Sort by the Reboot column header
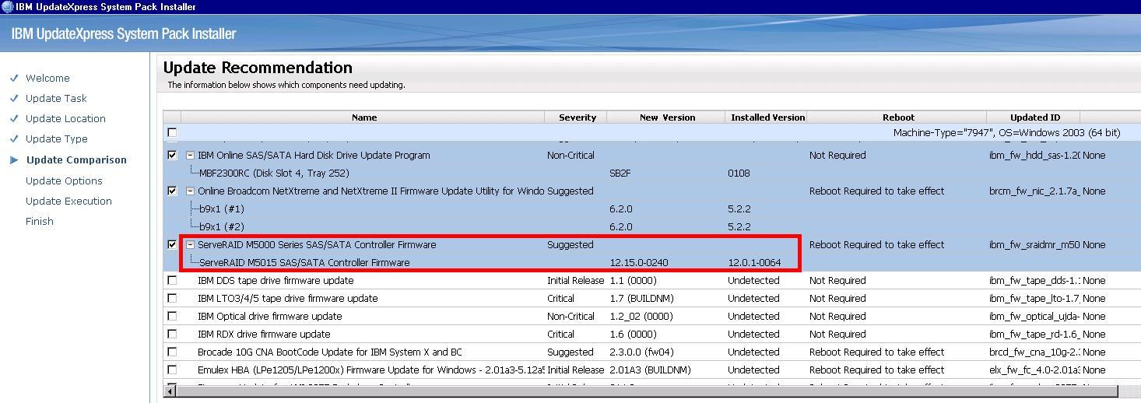This screenshot has height=403, width=1141. 897,117
